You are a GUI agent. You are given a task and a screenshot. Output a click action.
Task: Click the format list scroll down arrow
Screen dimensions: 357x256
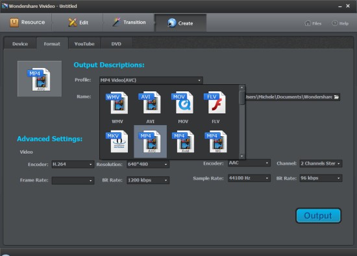(x=242, y=156)
